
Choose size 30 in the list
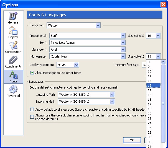click(x=153, y=137)
